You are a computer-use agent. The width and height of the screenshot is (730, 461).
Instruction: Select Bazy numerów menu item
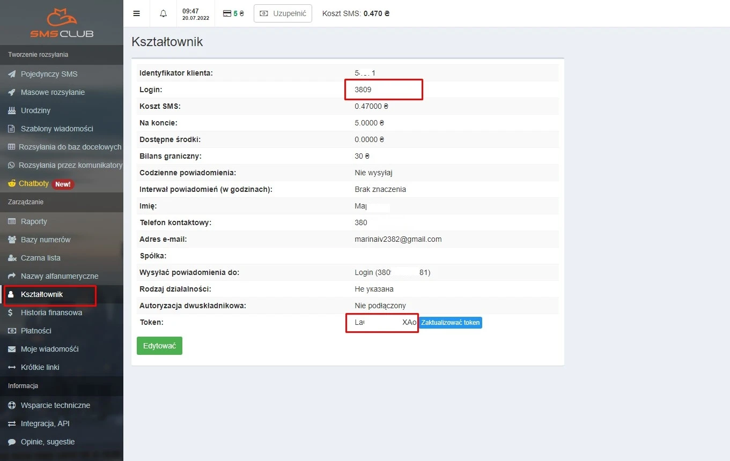(x=46, y=240)
